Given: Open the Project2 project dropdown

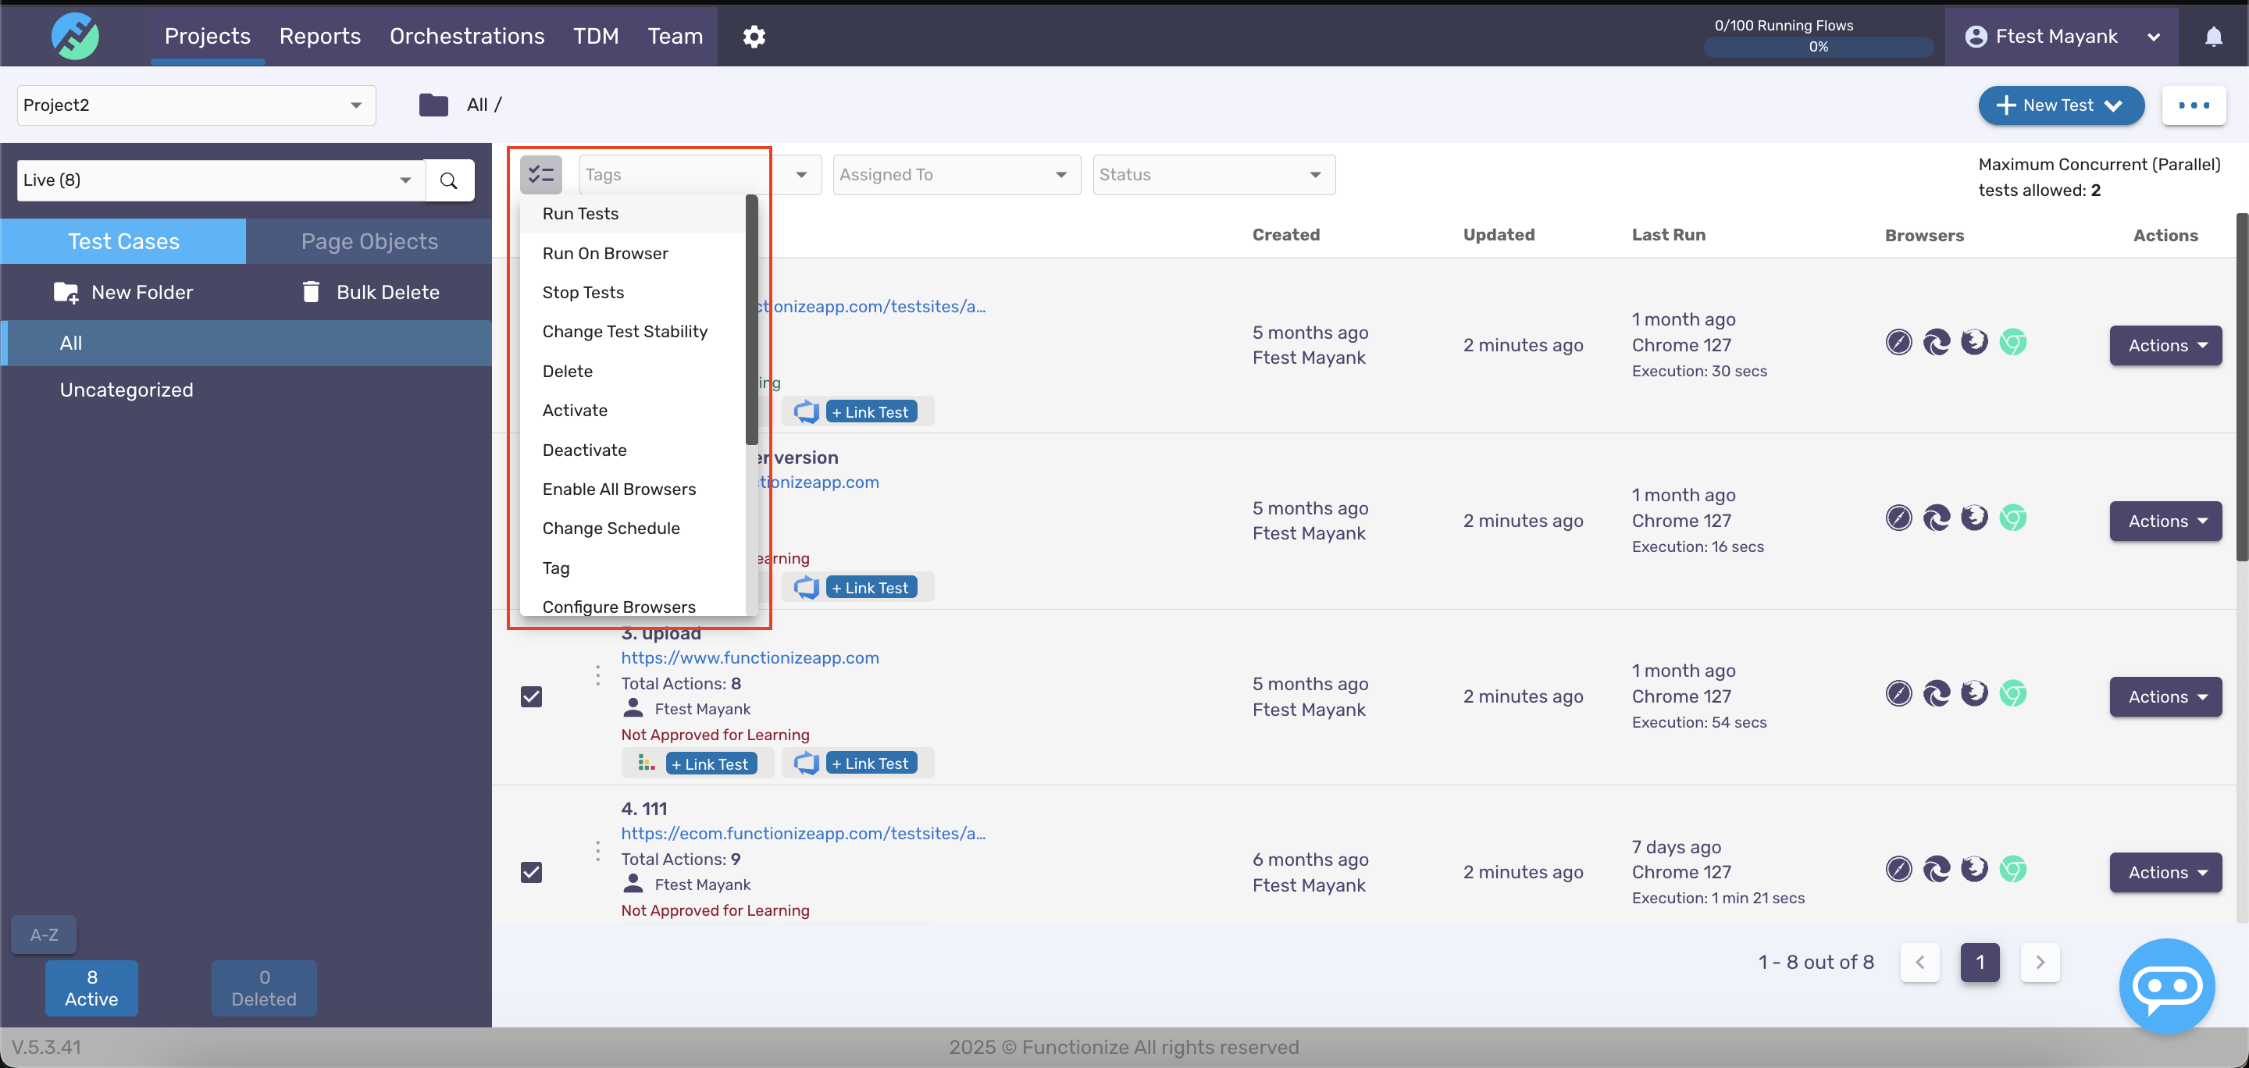Looking at the screenshot, I should point(197,105).
